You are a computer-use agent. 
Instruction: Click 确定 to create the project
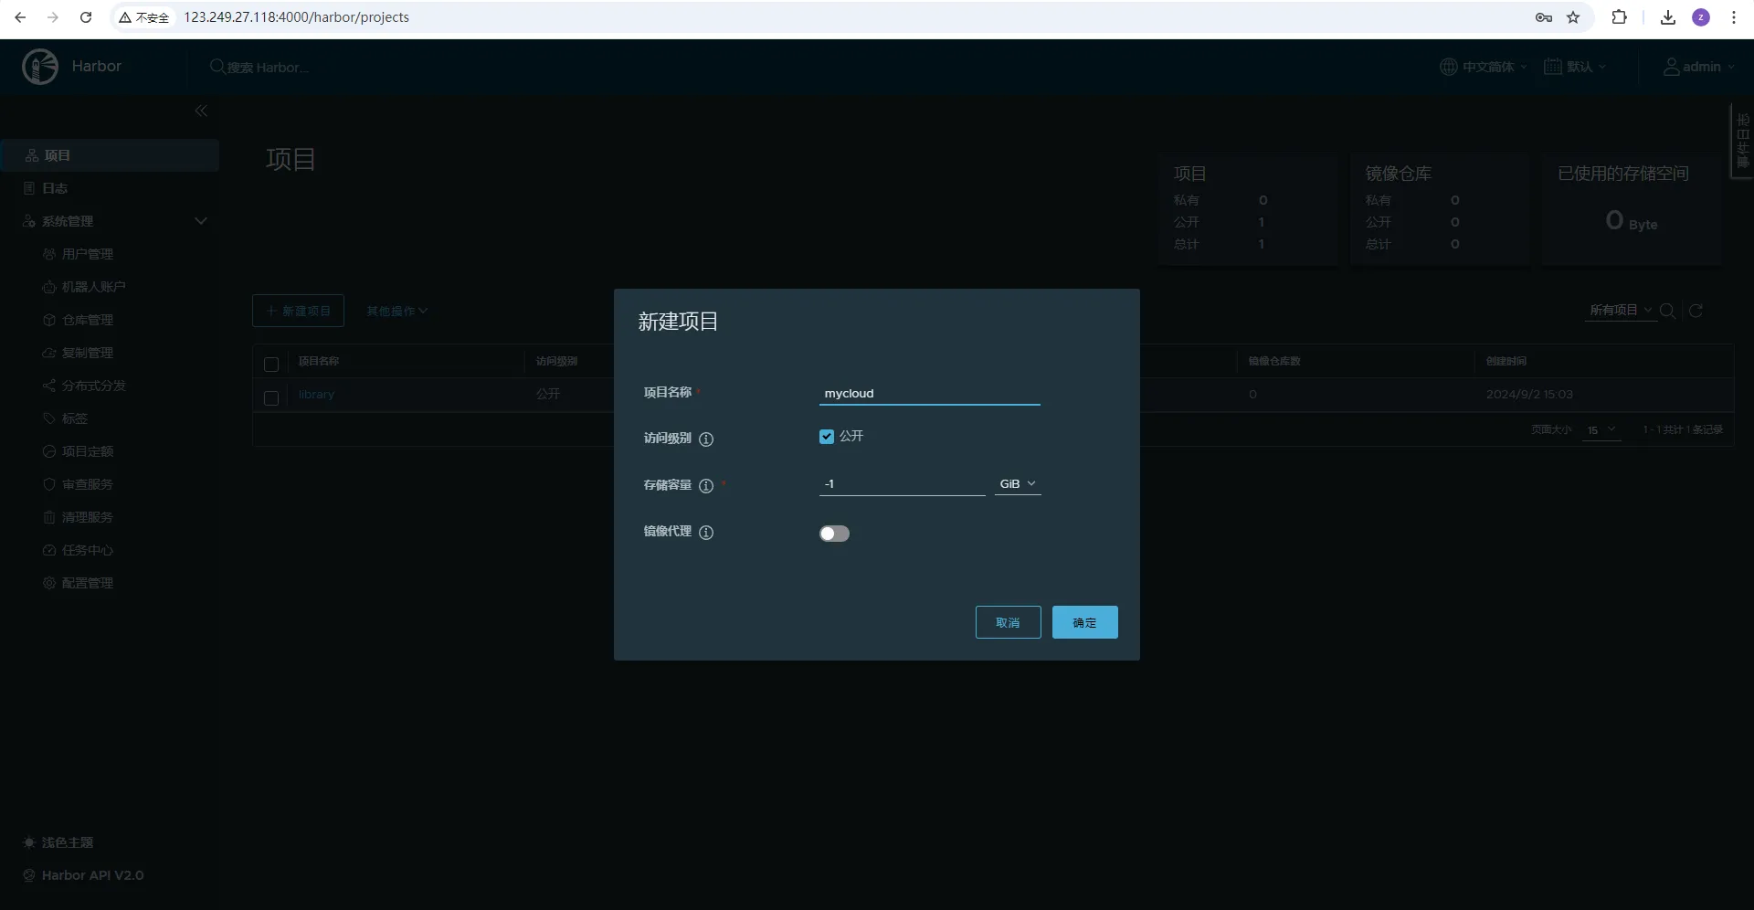[x=1084, y=622]
